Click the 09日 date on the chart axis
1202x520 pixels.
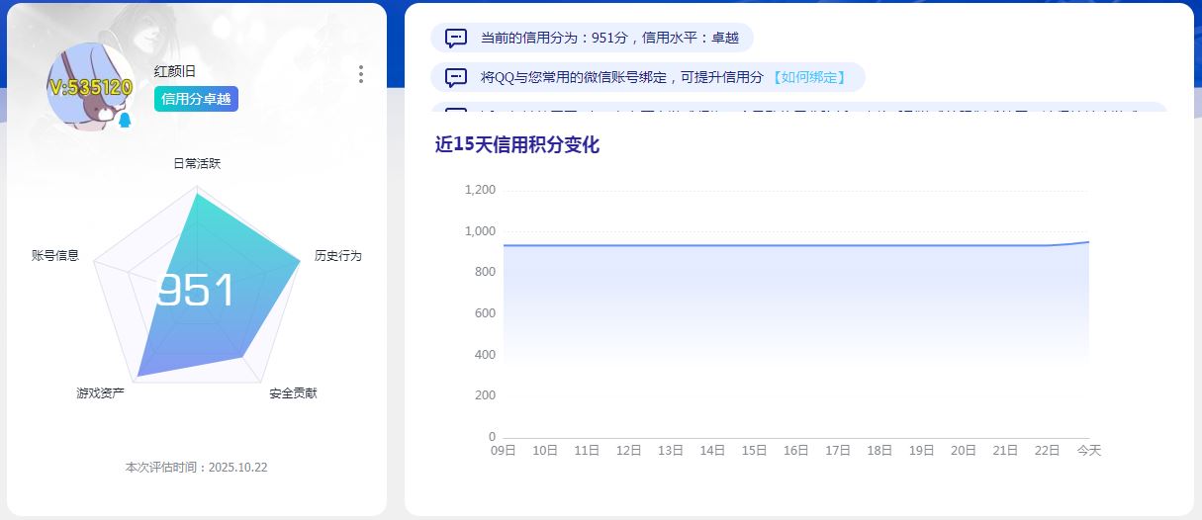pos(504,451)
